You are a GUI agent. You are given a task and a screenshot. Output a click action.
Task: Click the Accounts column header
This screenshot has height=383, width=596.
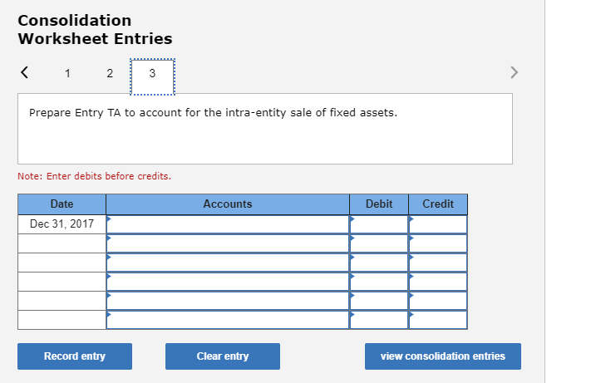(x=228, y=204)
